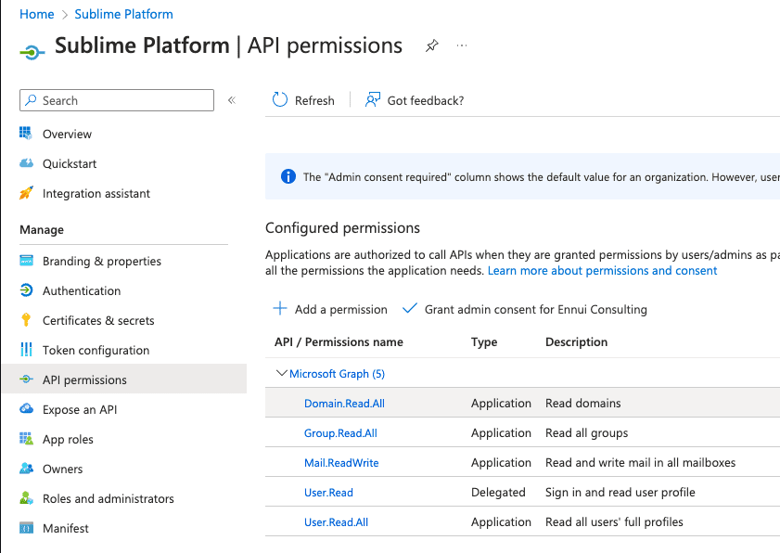Click the API permissions sidebar icon
Screen dimensions: 780x553
(x=26, y=379)
